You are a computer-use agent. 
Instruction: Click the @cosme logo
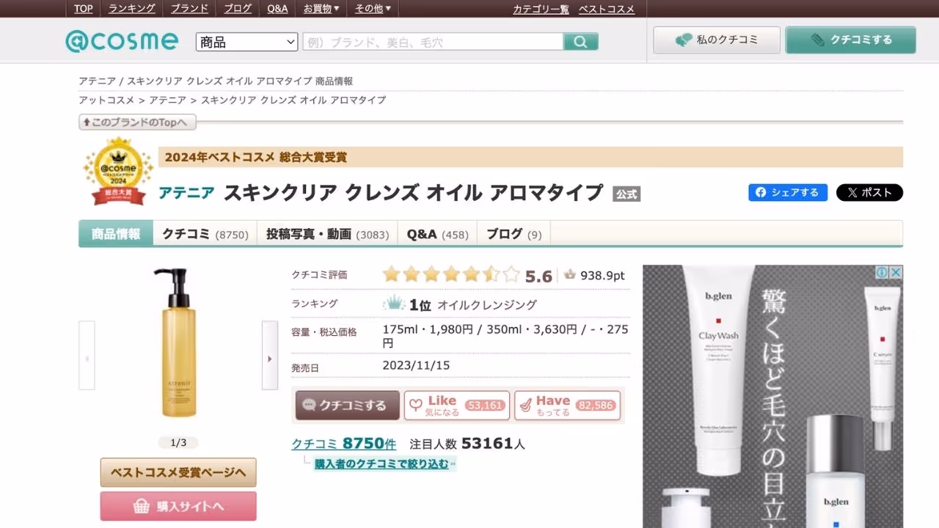pyautogui.click(x=121, y=40)
